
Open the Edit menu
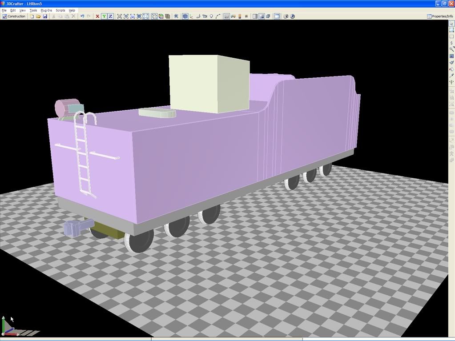click(x=13, y=10)
